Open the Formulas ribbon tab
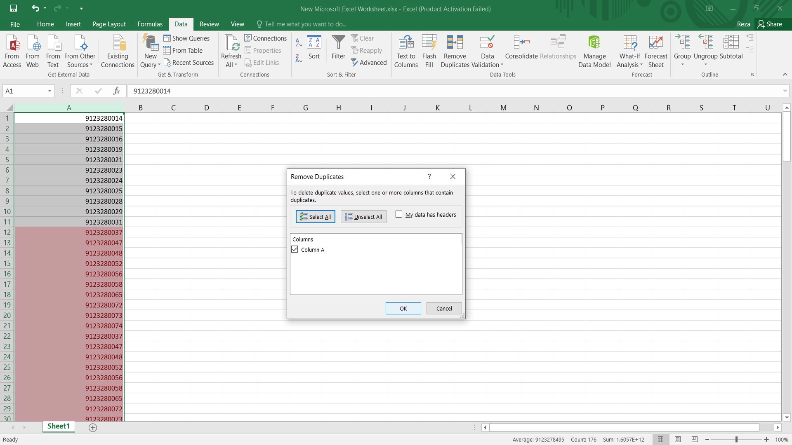This screenshot has height=445, width=792. [x=150, y=24]
